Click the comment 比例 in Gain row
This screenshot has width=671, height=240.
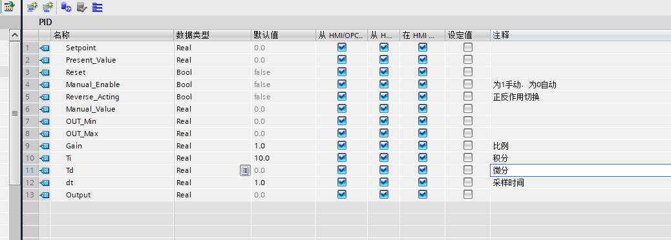coord(501,146)
